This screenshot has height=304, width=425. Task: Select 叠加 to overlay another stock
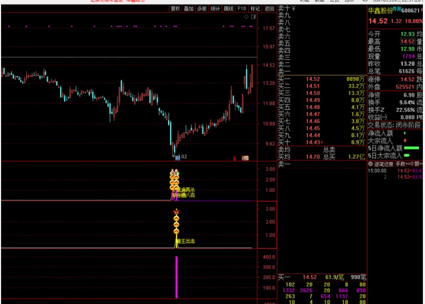point(189,8)
